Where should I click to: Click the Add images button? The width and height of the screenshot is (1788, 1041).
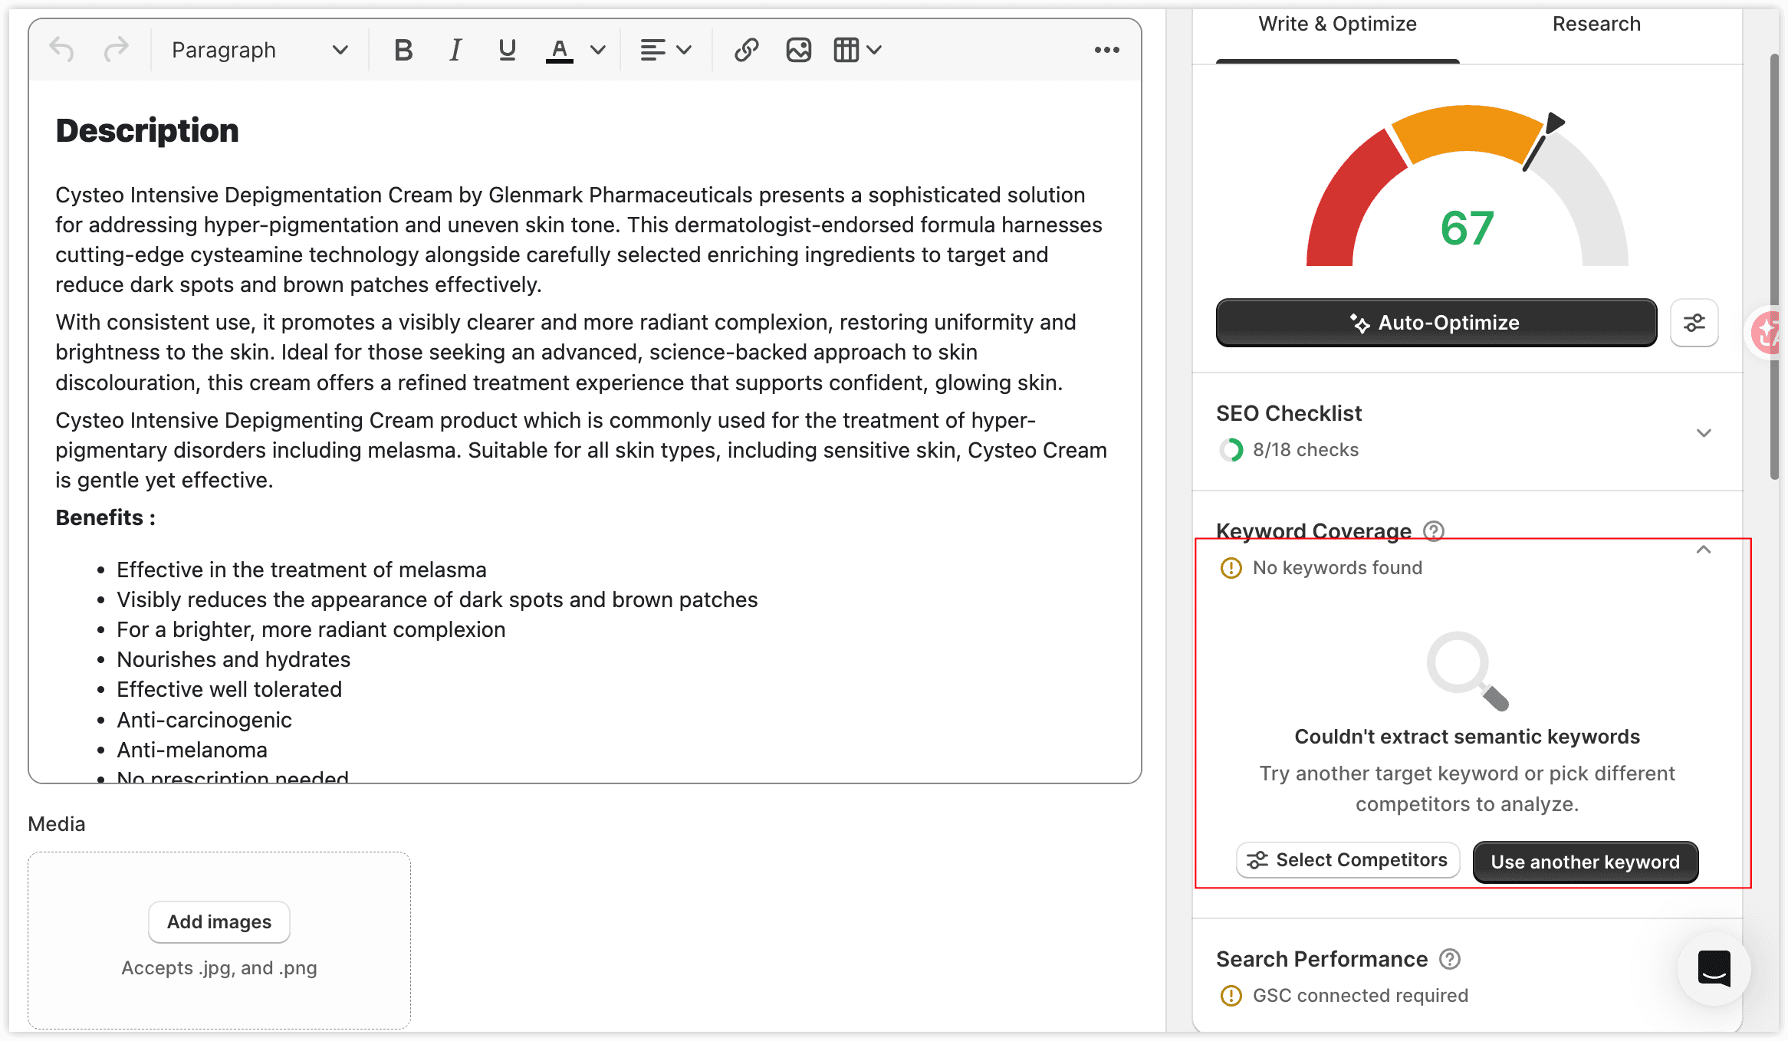(219, 922)
